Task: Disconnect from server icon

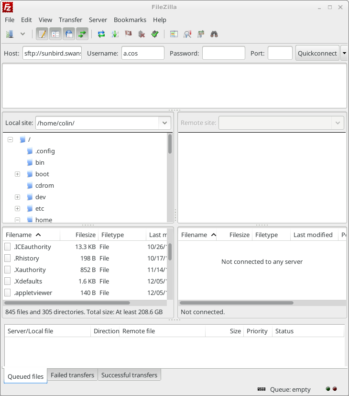Action: (142, 34)
